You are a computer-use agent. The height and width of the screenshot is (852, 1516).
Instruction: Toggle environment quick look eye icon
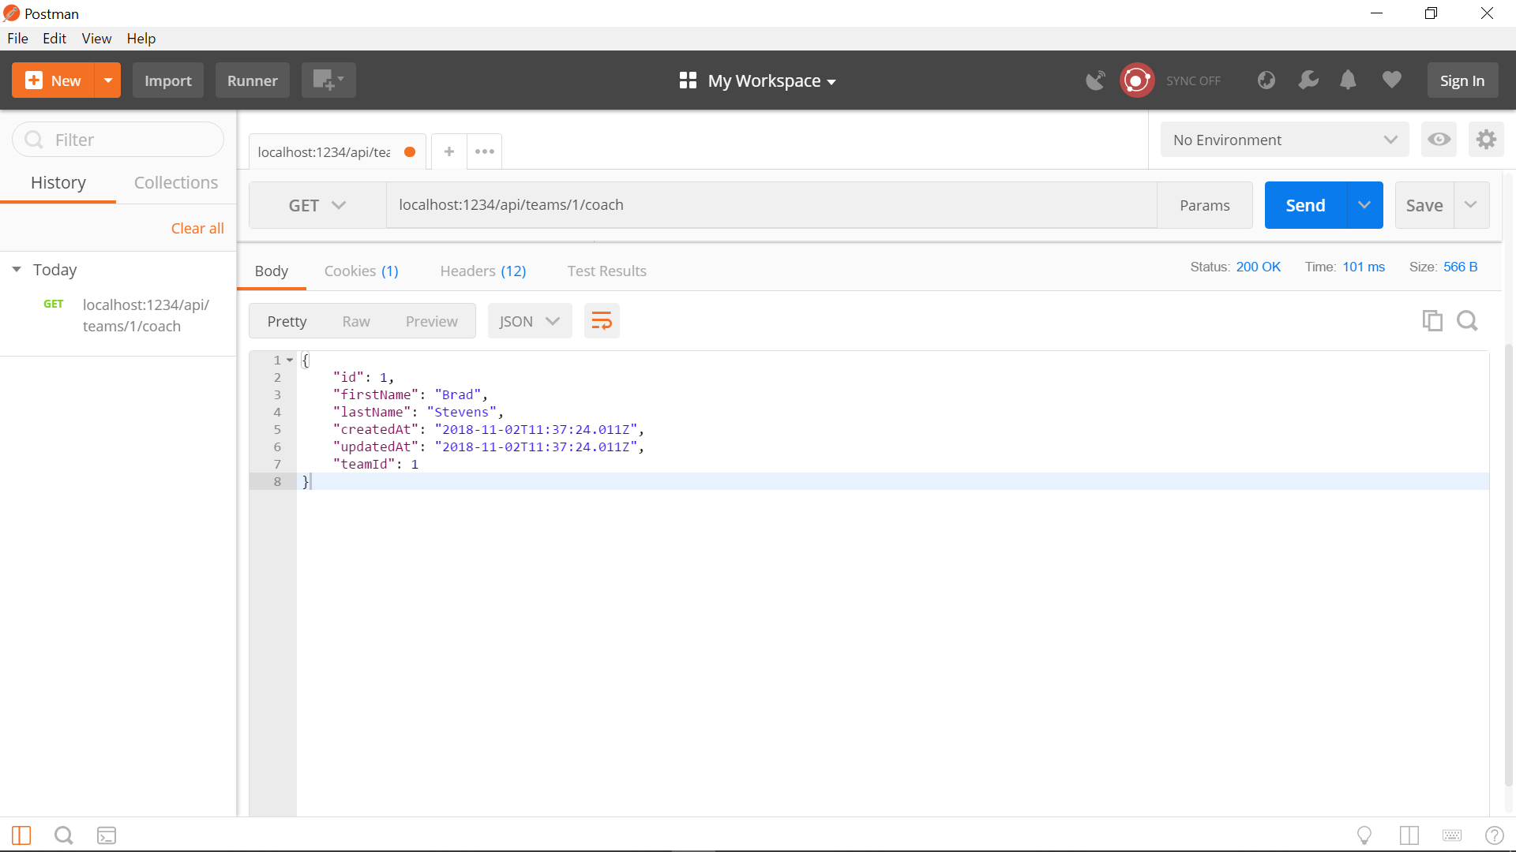1439,140
